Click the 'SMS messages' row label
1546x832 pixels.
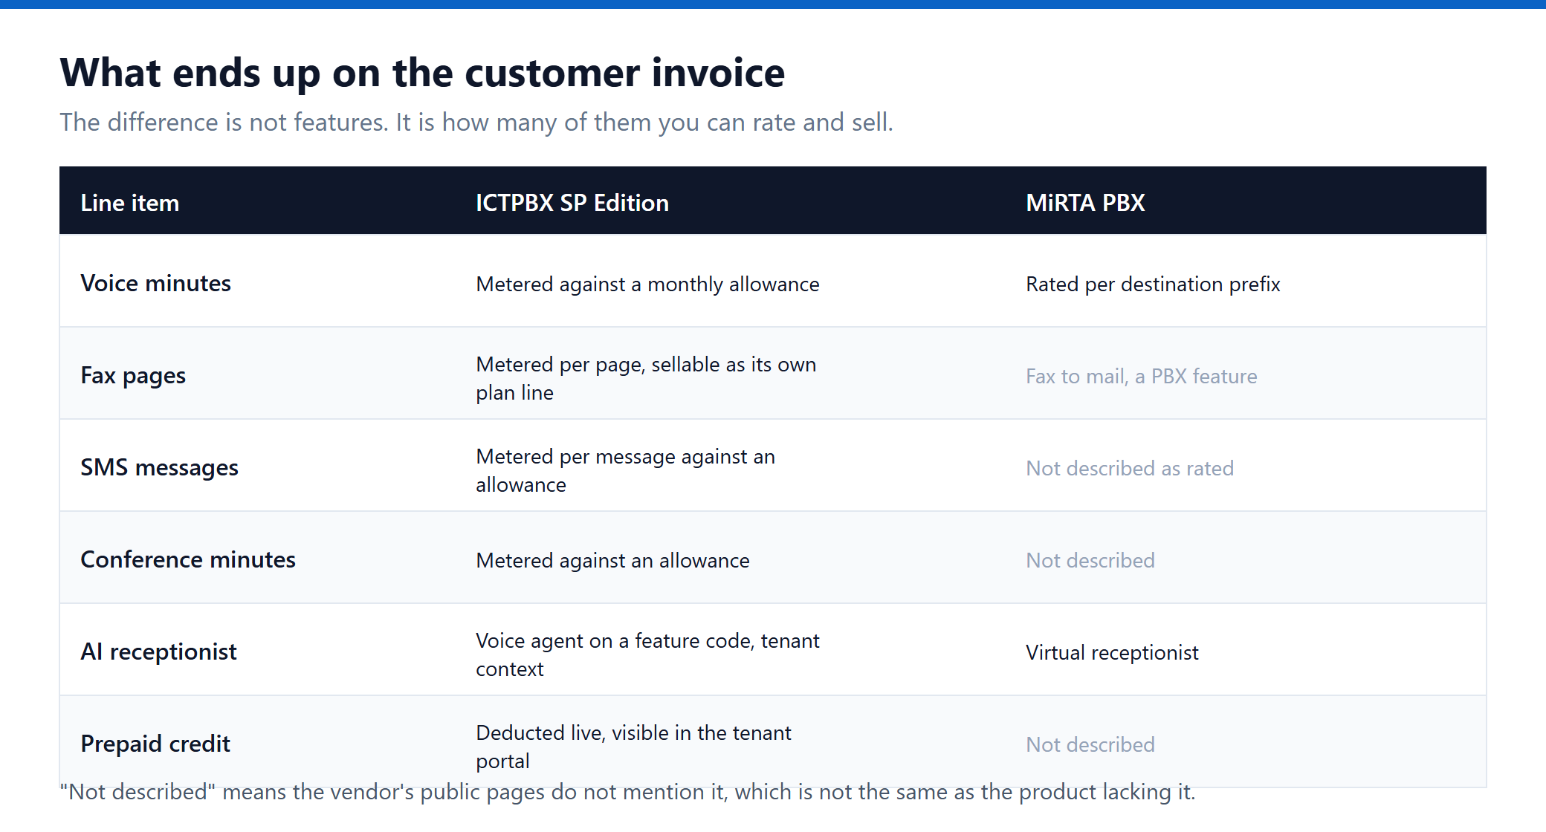[159, 467]
